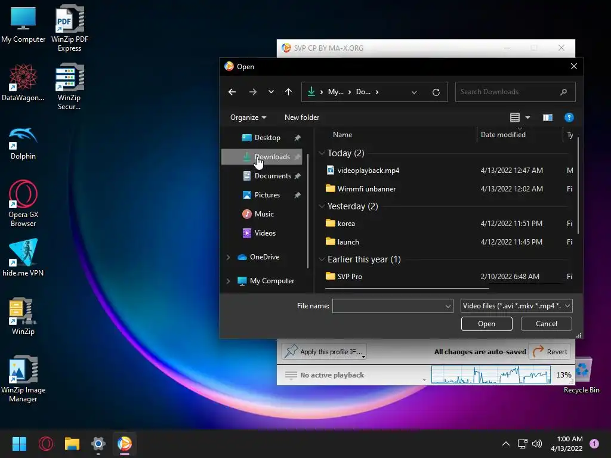Image resolution: width=611 pixels, height=458 pixels.
Task: Open the notification badge on taskbar
Action: [x=594, y=444]
